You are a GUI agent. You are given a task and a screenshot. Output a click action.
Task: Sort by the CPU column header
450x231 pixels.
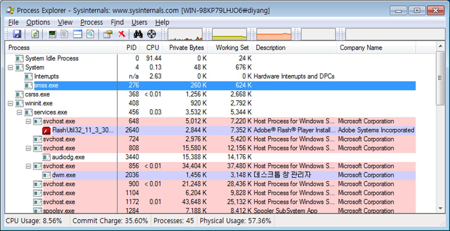click(x=151, y=48)
